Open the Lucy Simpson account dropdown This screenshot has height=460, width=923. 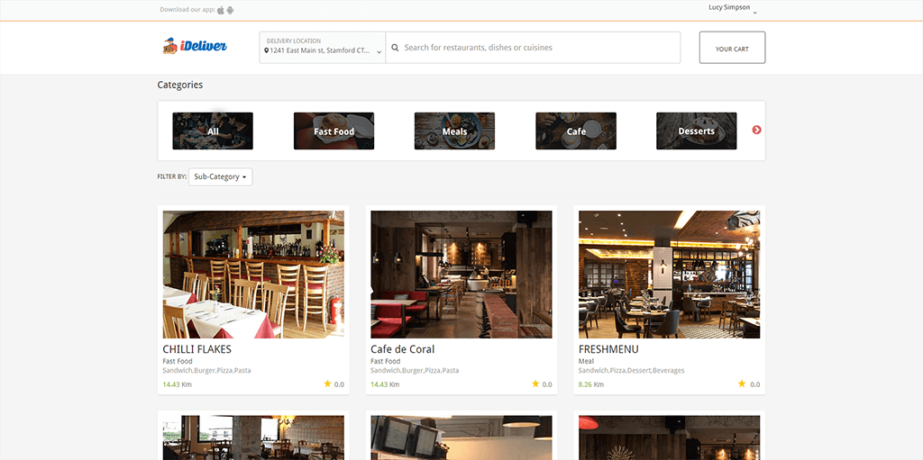732,8
